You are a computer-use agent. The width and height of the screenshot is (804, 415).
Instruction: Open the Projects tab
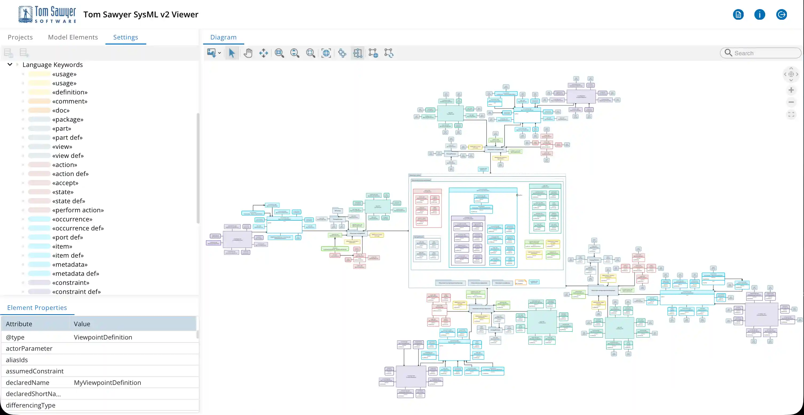pos(20,37)
